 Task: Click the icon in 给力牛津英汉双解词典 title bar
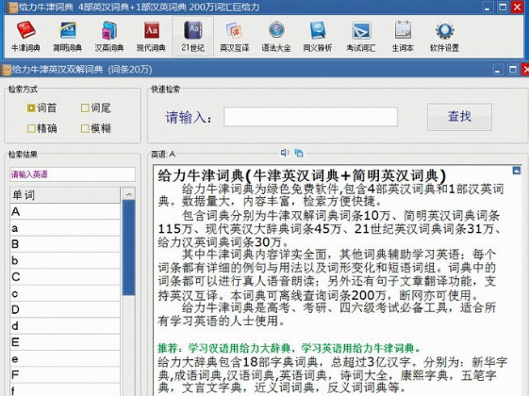tap(6, 70)
